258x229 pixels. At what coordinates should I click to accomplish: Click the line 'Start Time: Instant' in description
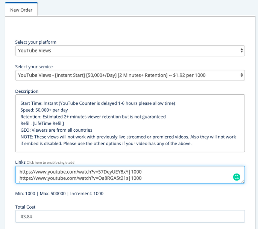(98, 103)
